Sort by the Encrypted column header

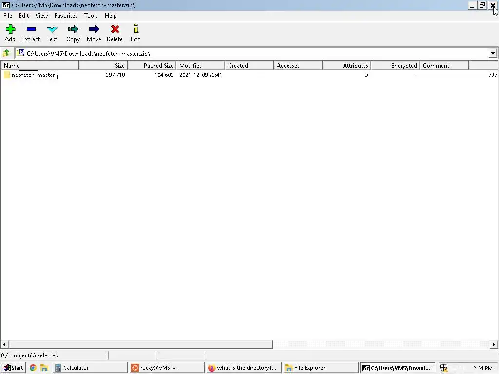tap(396, 66)
